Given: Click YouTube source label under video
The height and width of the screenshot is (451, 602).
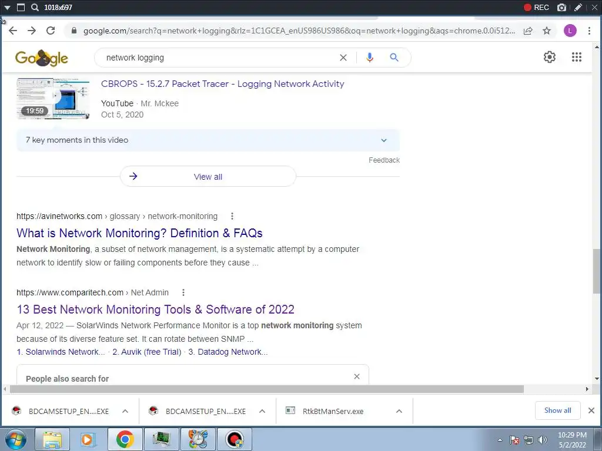Looking at the screenshot, I should (x=117, y=103).
